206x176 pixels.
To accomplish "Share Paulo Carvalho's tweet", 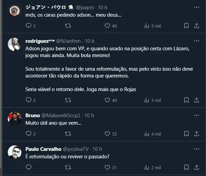I will (196, 167).
